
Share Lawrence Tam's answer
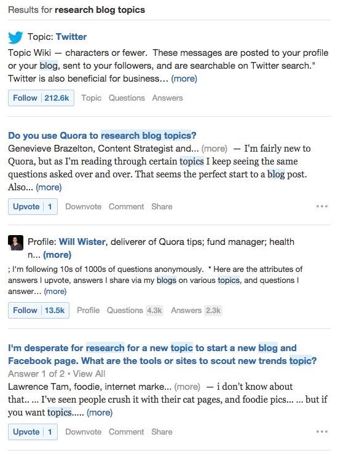(x=162, y=432)
